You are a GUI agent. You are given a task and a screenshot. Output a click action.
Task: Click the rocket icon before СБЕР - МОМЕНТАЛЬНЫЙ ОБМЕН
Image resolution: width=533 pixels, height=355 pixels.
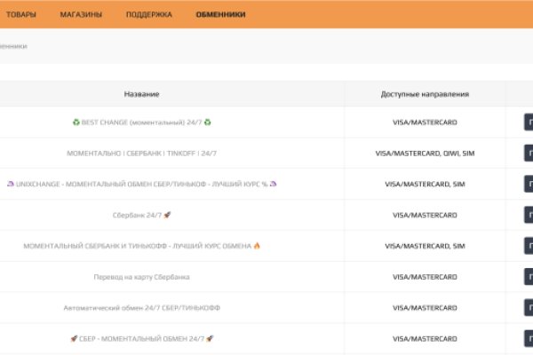pyautogui.click(x=74, y=339)
